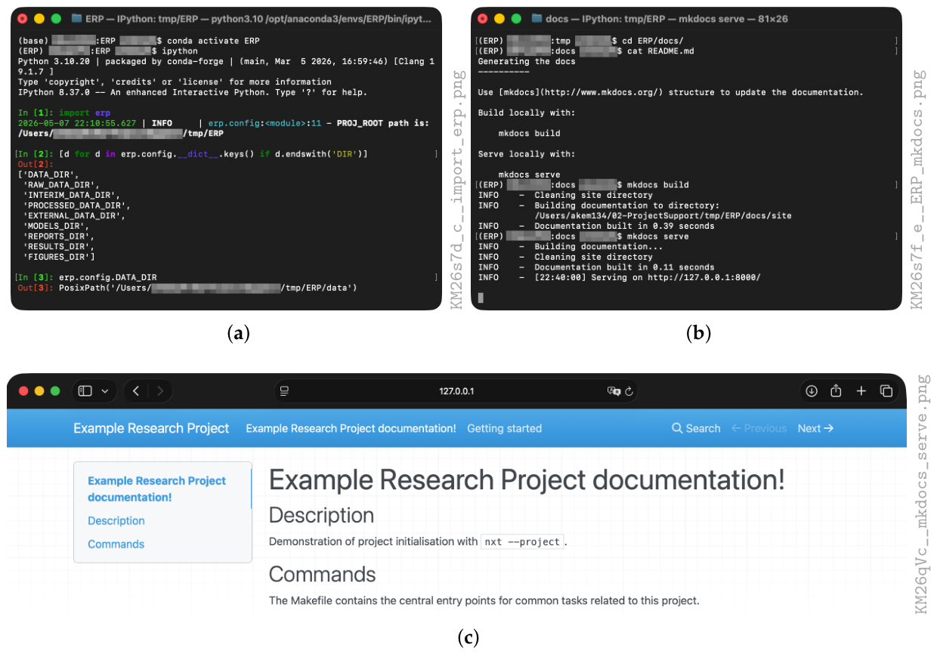Click the 127.0.0.1 address field
The width and height of the screenshot is (937, 654).
[456, 391]
